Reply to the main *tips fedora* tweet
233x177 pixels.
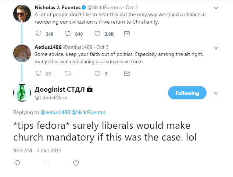(17, 163)
